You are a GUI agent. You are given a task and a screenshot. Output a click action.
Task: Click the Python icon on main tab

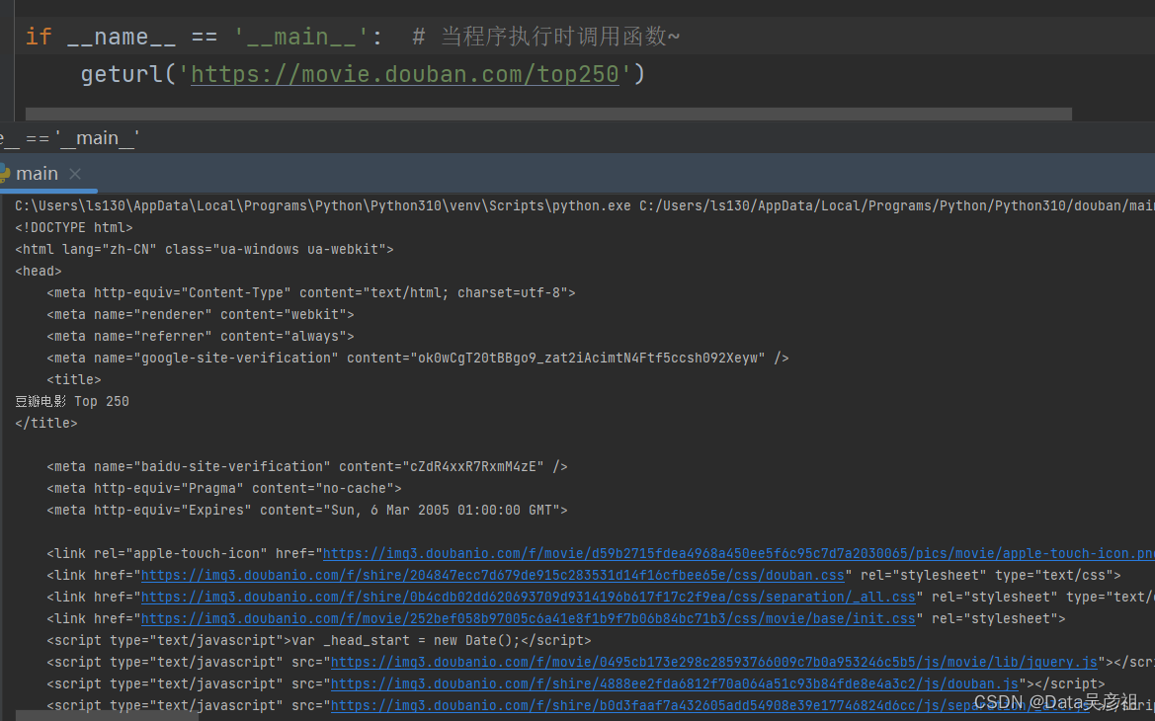[4, 174]
